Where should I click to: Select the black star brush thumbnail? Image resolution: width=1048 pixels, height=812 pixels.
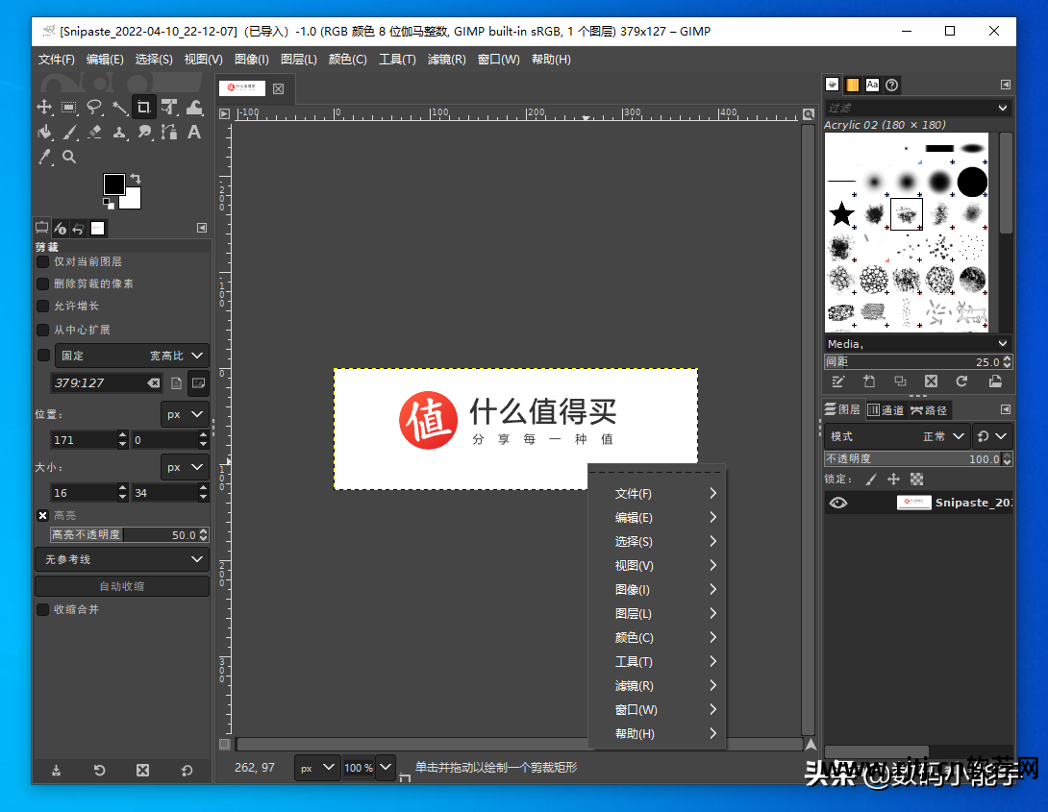pyautogui.click(x=841, y=213)
